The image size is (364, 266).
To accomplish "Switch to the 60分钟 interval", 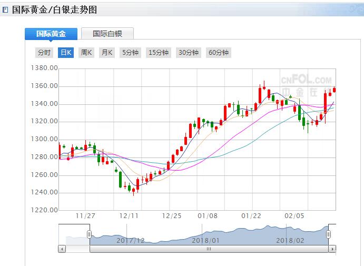I will (219, 53).
